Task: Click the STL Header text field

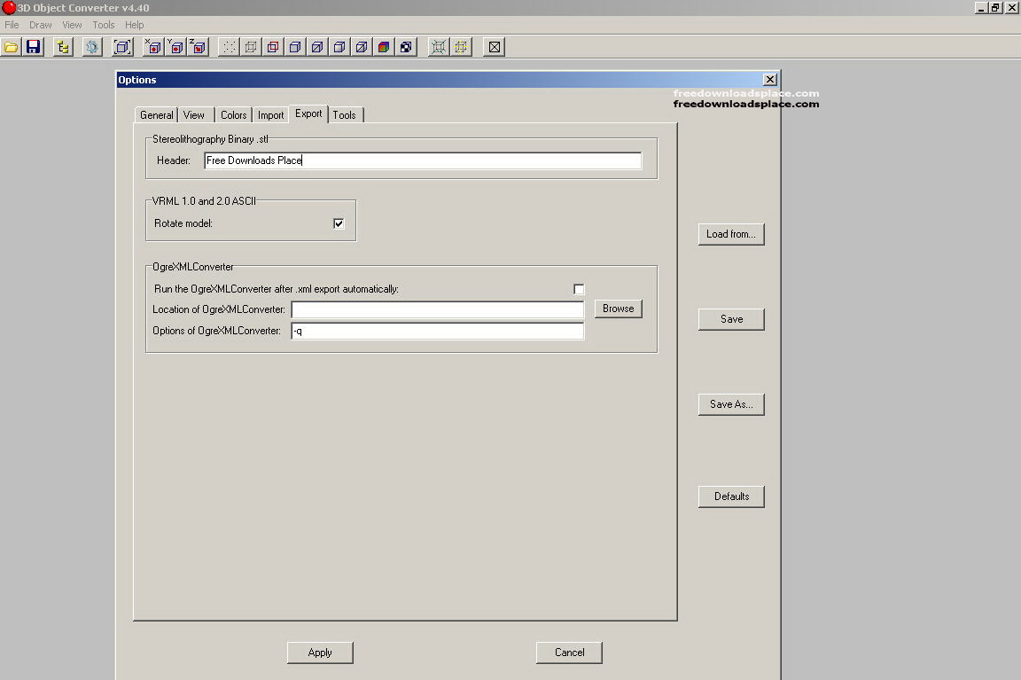Action: click(423, 160)
